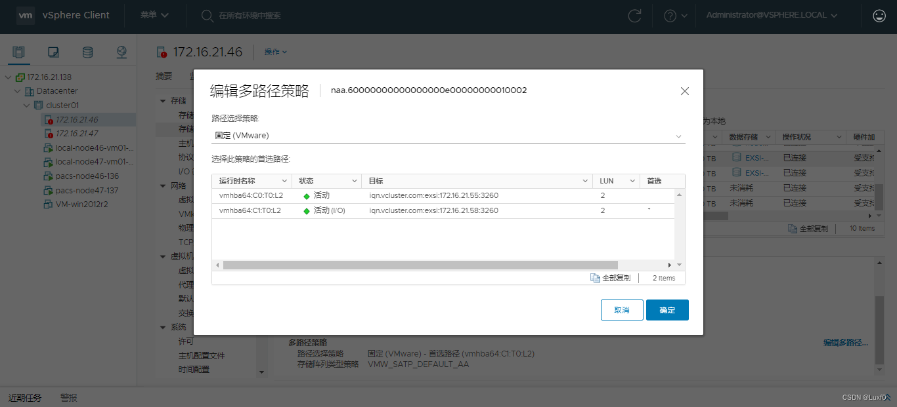Viewport: 897px width, 407px height.
Task: Open 许可 under system settings
Action: (x=186, y=341)
